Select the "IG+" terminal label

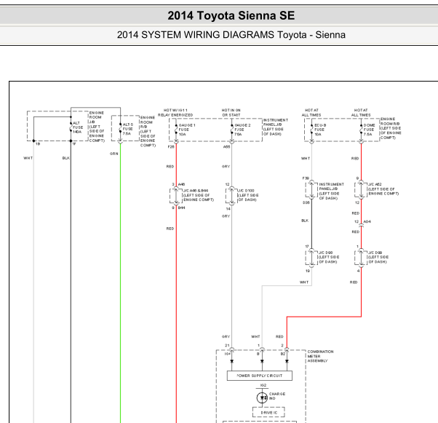click(x=228, y=354)
